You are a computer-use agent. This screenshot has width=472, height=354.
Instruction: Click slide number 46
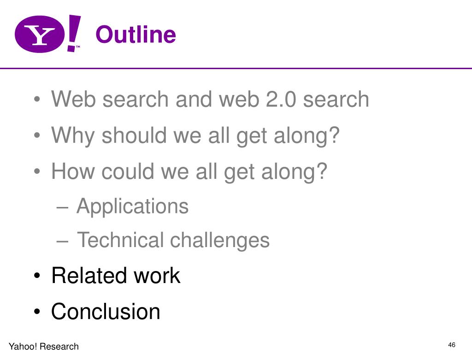452,345
